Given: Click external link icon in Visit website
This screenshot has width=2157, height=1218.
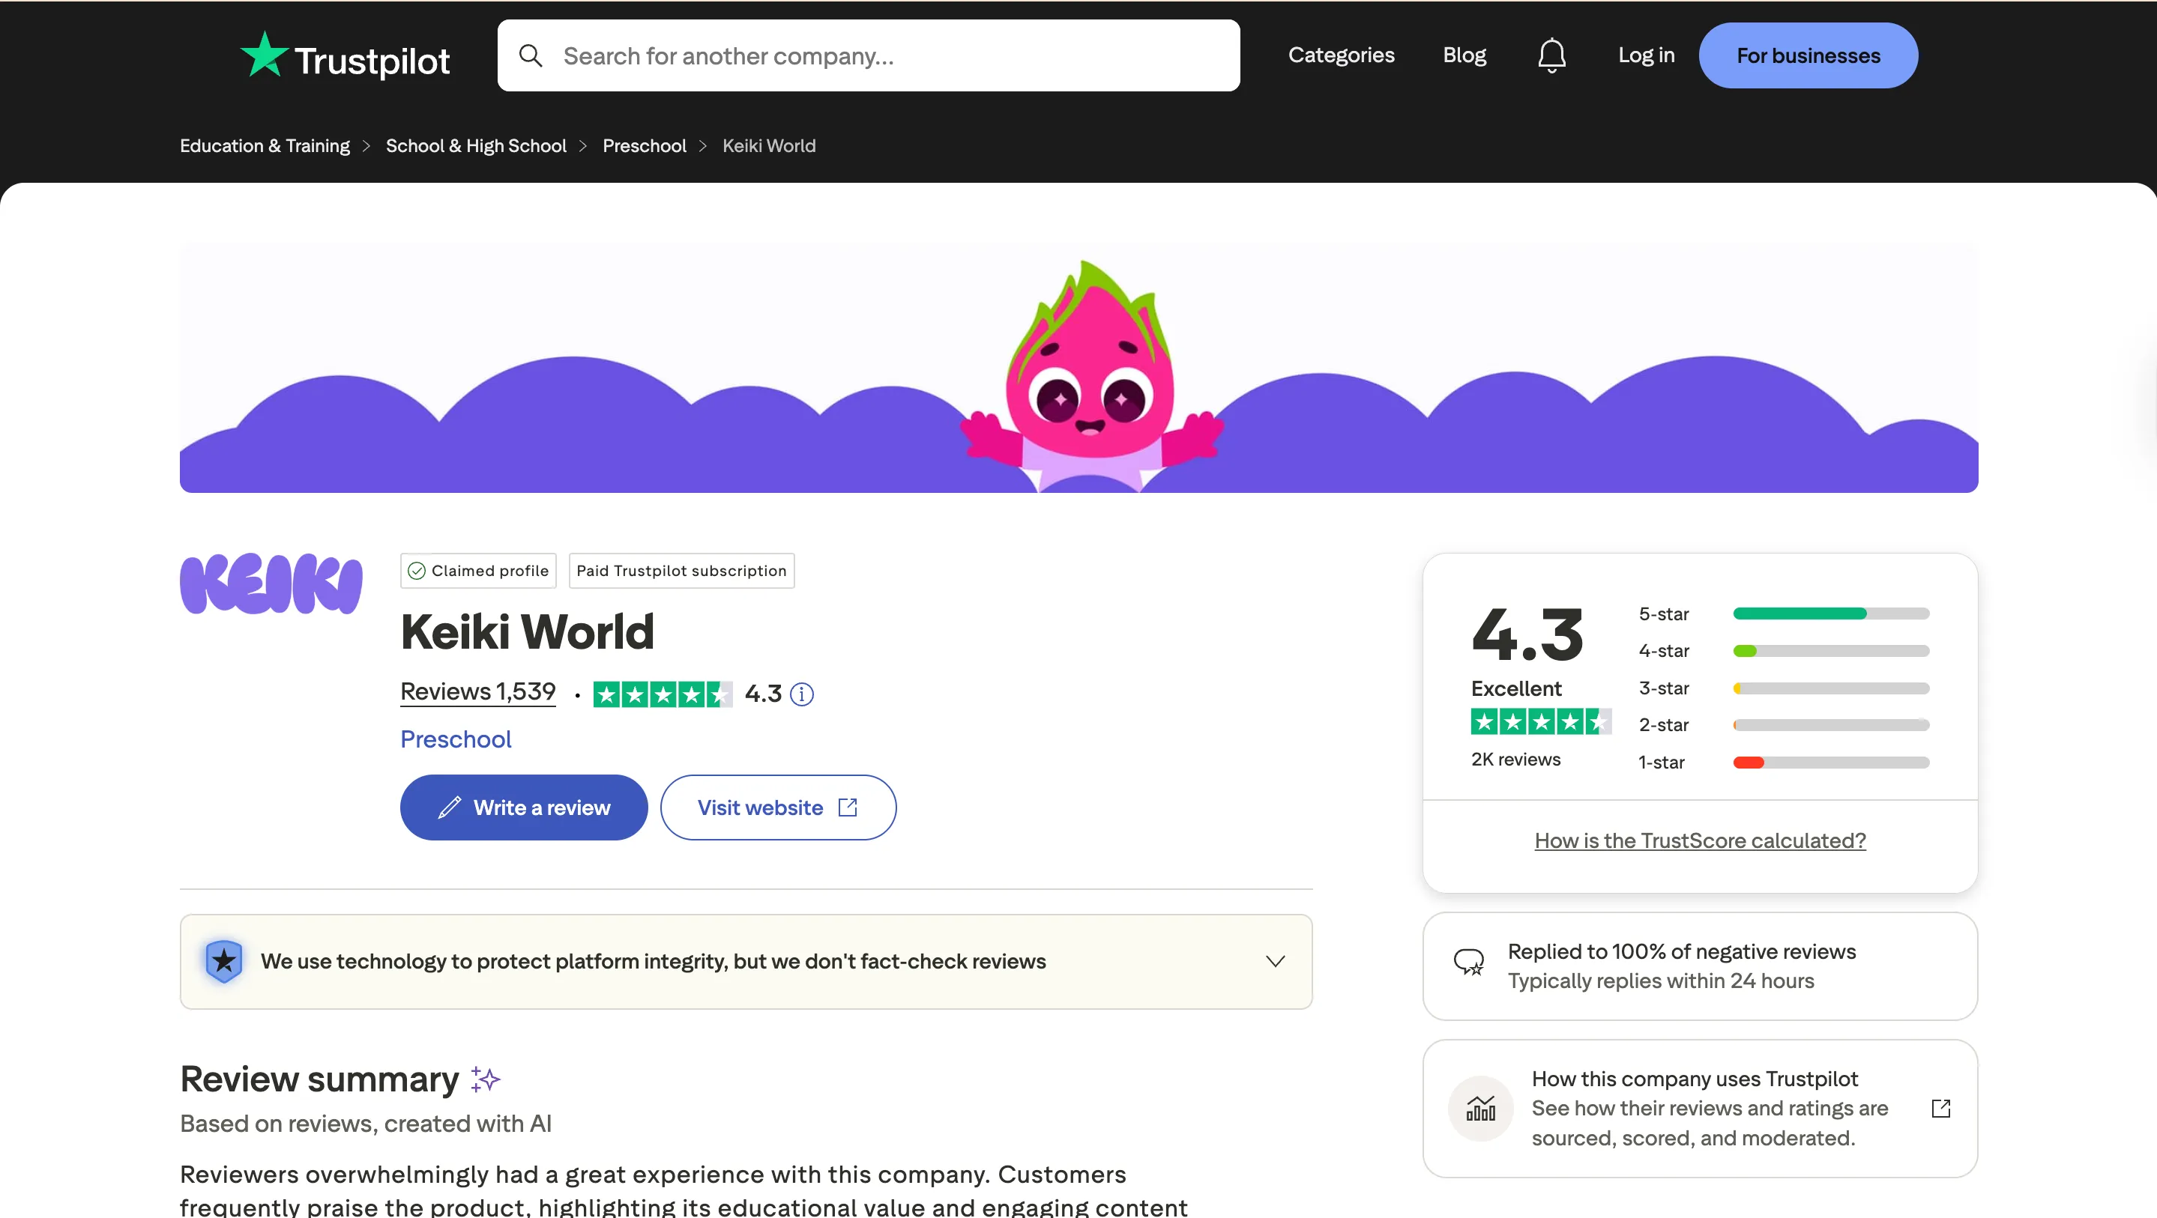Looking at the screenshot, I should coord(848,807).
